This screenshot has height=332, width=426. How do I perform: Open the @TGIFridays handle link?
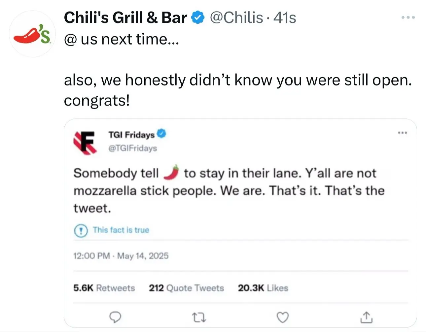tap(133, 148)
